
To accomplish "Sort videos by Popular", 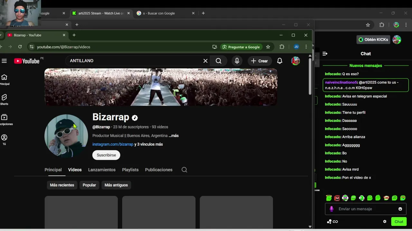I will 89,185.
